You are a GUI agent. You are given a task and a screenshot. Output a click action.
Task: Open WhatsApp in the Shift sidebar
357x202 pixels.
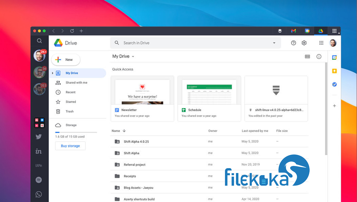[39, 194]
